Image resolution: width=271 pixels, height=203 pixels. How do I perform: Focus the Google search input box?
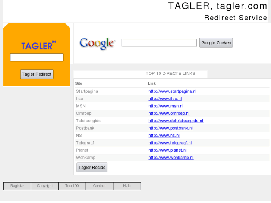[x=159, y=43]
